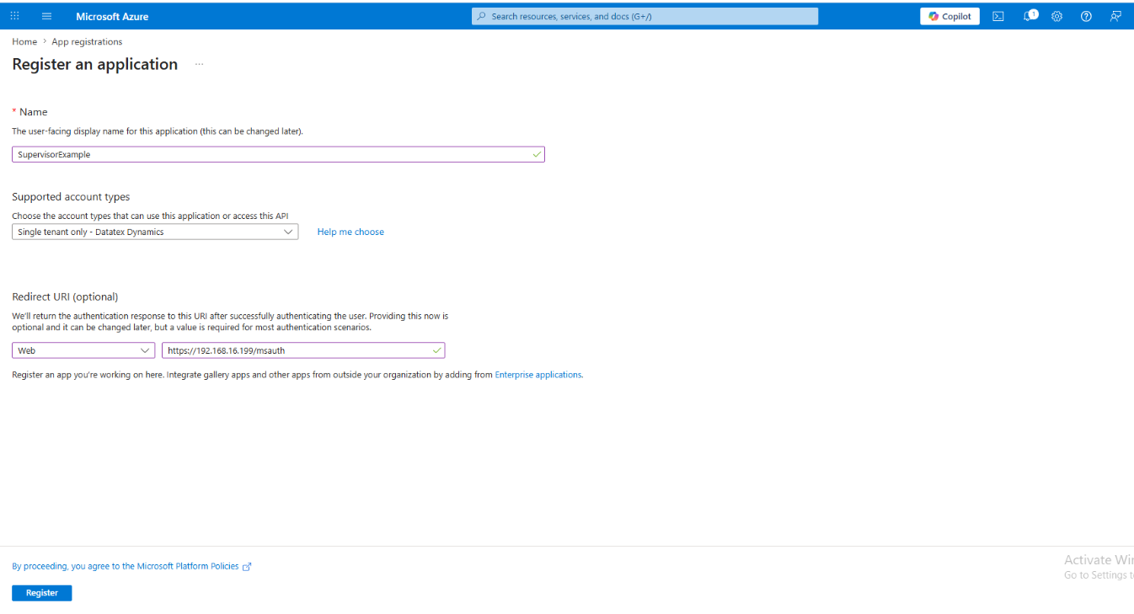This screenshot has width=1134, height=614.
Task: Open Cloud Shell from the top bar
Action: (998, 16)
